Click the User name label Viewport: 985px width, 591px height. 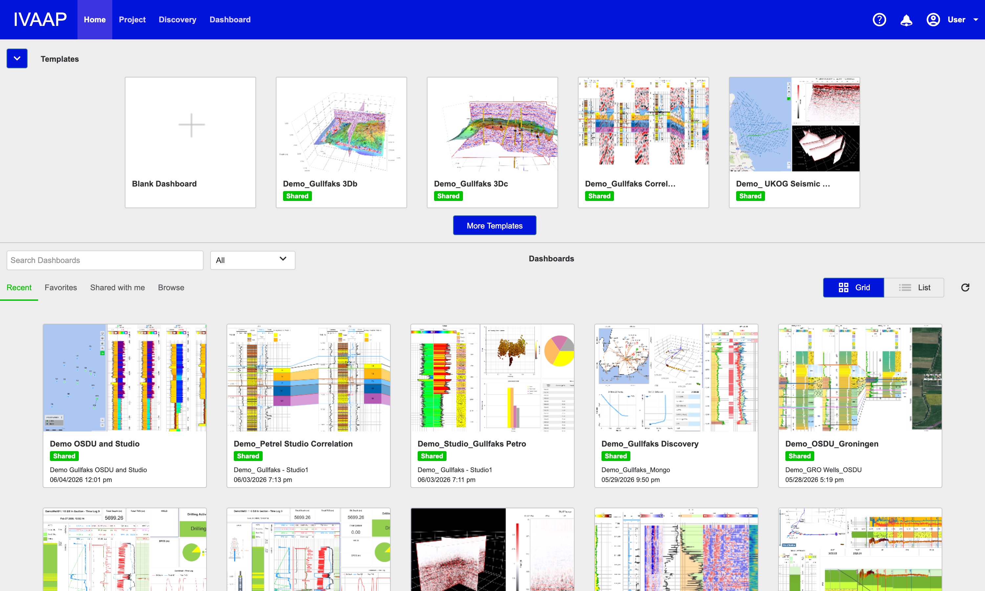click(956, 19)
